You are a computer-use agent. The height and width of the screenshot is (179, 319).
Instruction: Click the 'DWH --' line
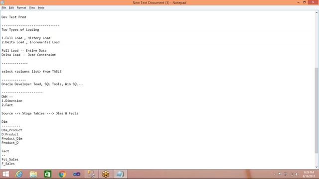pos(7,96)
